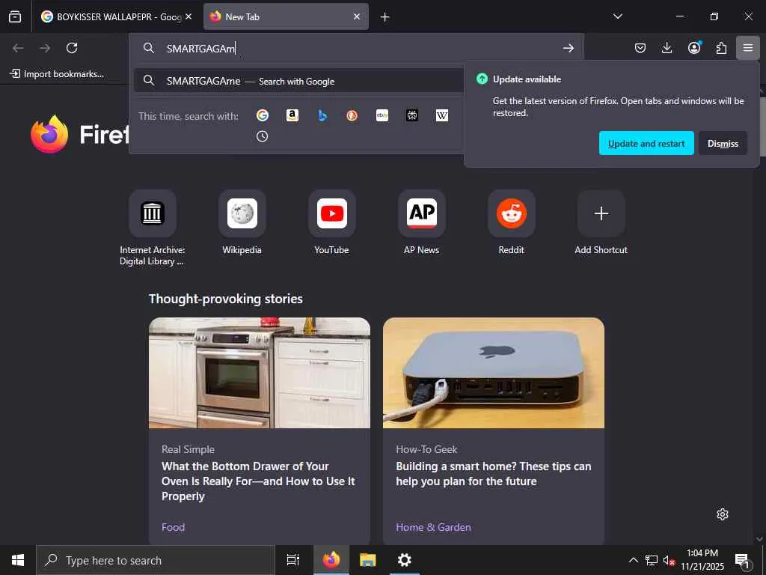Search this time with Google
Screen dimensions: 766x575
pyautogui.click(x=263, y=115)
